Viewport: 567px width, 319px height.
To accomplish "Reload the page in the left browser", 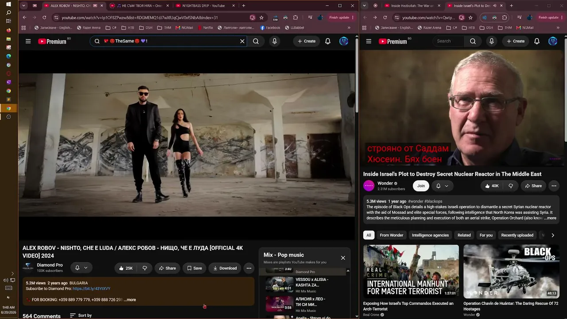I will 44,18.
